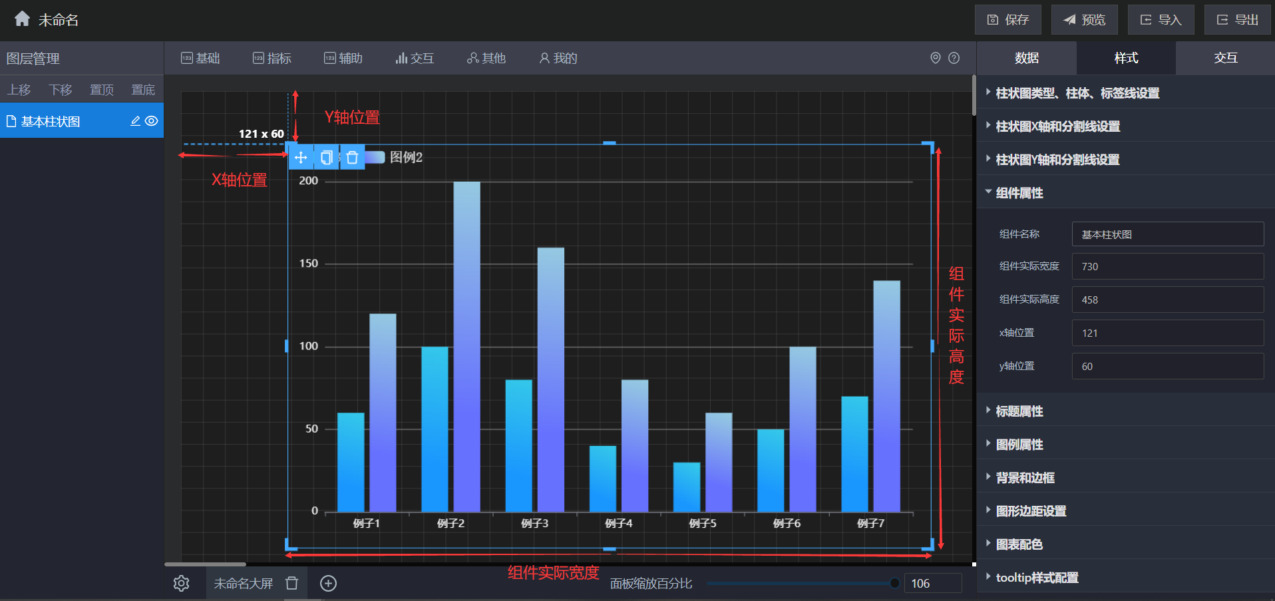Expand the 图形边距设置 section
This screenshot has height=601, width=1275.
click(1126, 510)
